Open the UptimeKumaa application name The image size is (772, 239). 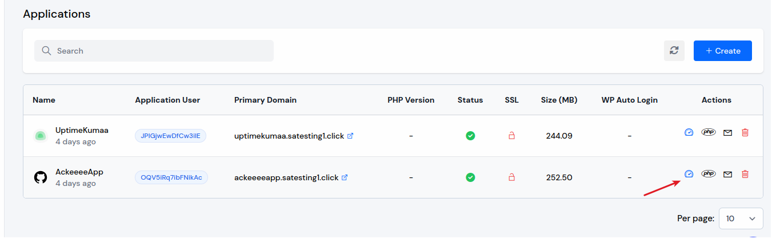[x=82, y=131]
